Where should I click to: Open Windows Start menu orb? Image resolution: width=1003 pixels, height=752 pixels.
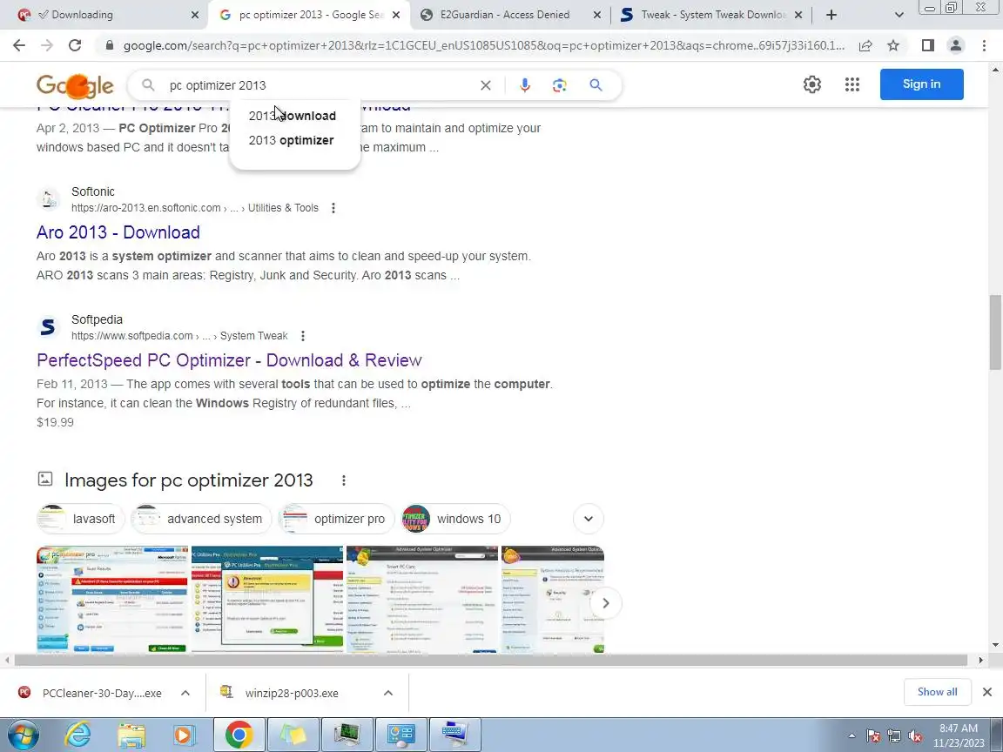pyautogui.click(x=23, y=735)
